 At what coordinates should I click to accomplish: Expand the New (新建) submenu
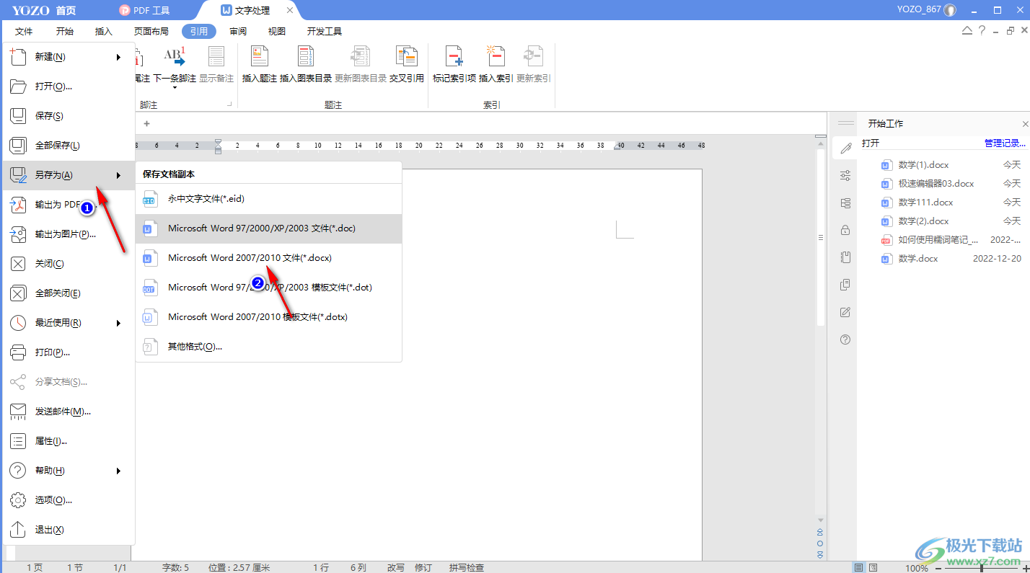(69, 57)
